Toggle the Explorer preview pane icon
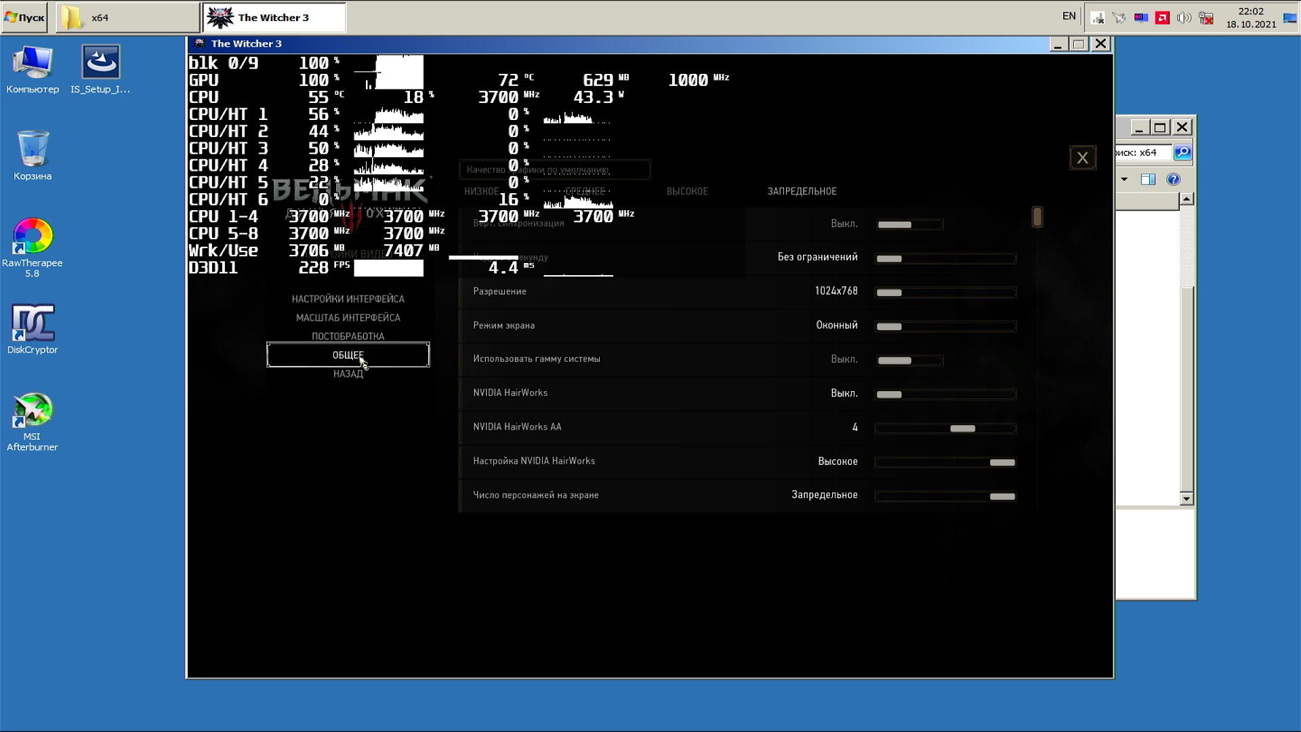The height and width of the screenshot is (732, 1301). pyautogui.click(x=1148, y=180)
